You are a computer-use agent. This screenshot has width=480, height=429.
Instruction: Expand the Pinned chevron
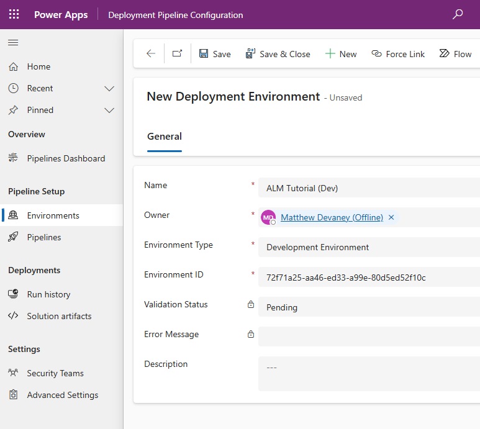click(109, 111)
